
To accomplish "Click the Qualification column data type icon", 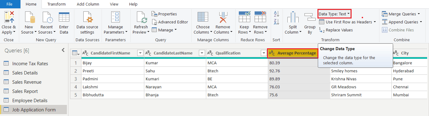I will [210, 53].
